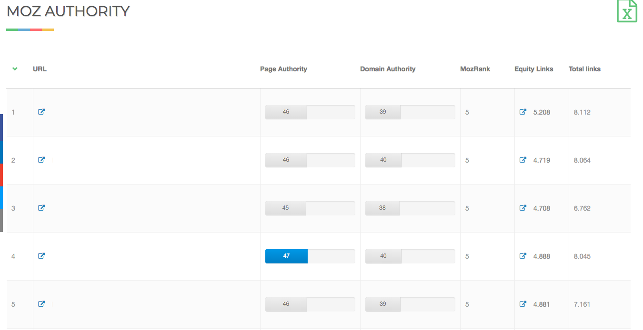
Task: Open equity links icon beside 4.881
Action: coord(523,304)
